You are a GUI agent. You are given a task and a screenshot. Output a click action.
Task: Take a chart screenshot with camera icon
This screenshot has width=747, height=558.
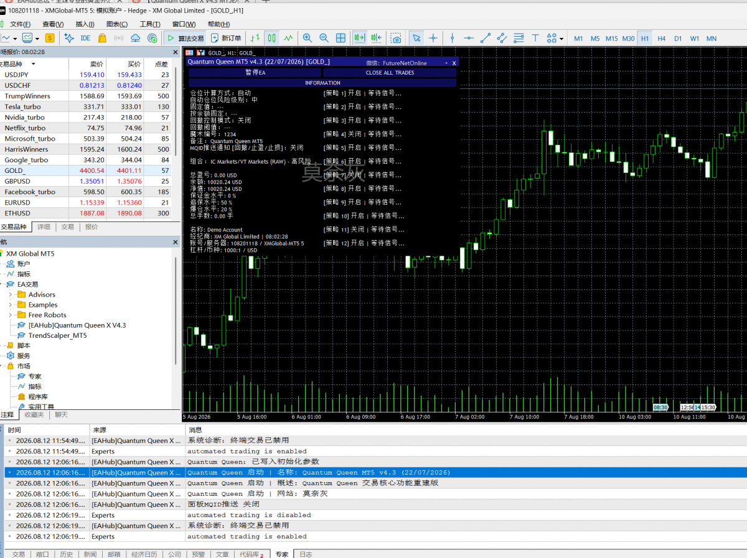(396, 38)
